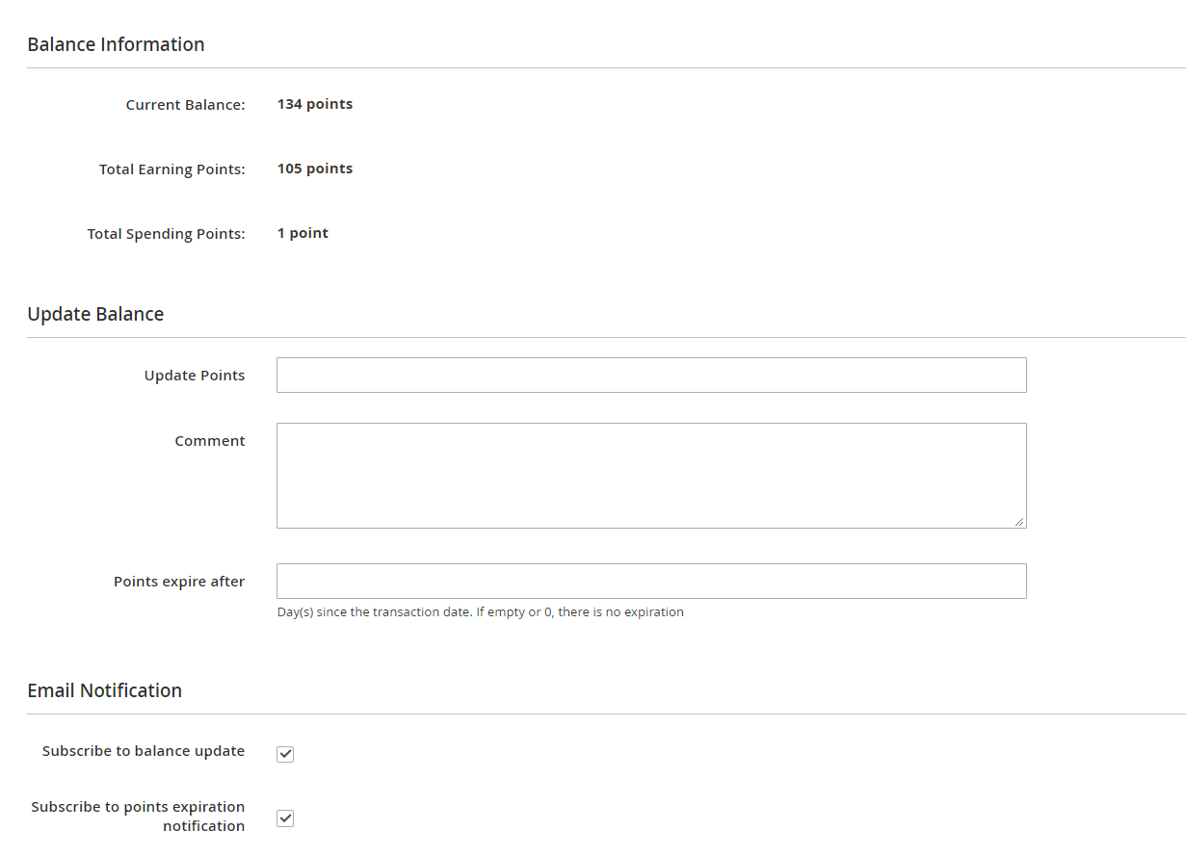
Task: Click the 105 points earning value
Action: (315, 169)
